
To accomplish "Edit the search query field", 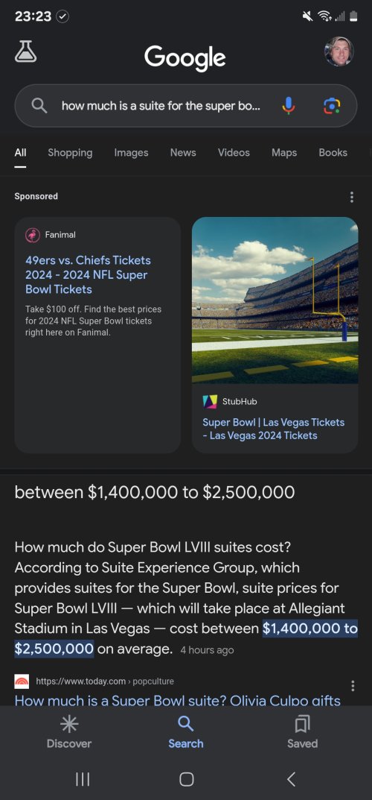I will coord(161,106).
